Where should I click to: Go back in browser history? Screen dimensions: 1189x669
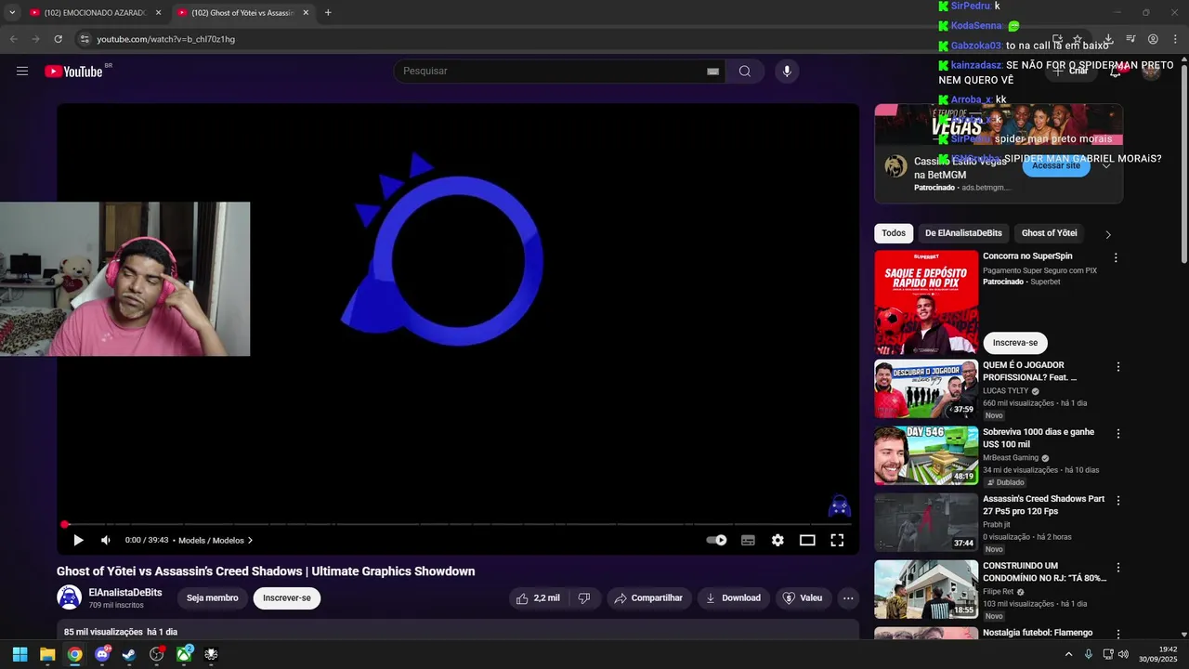(x=13, y=39)
